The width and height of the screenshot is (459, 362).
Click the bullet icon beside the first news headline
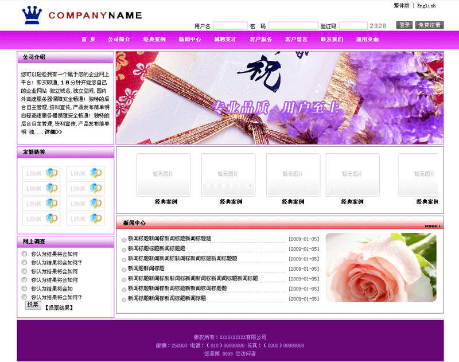[x=124, y=239]
